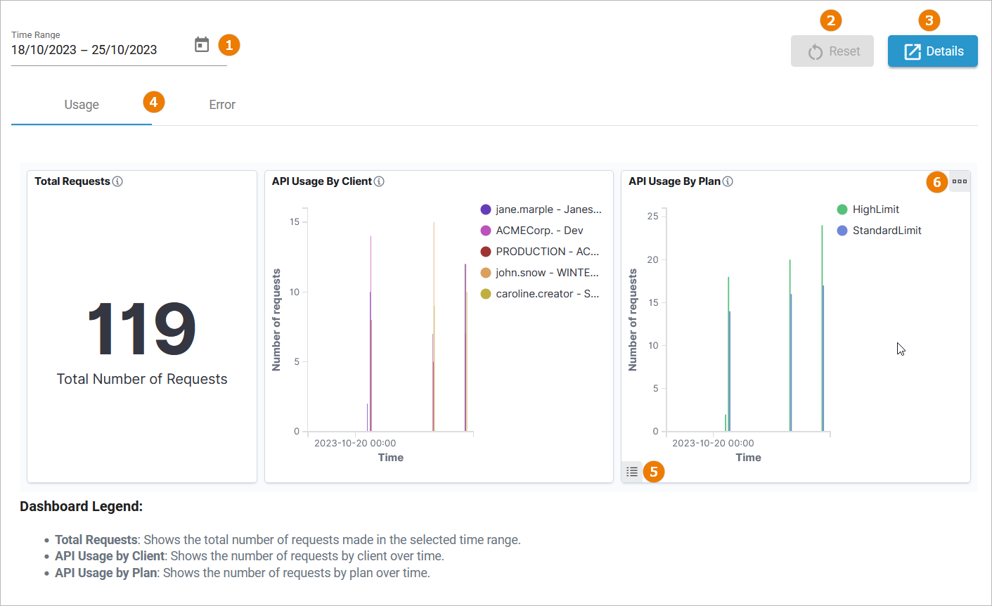Click the info icon on API Usage By Plan
The height and width of the screenshot is (606, 992).
point(728,181)
